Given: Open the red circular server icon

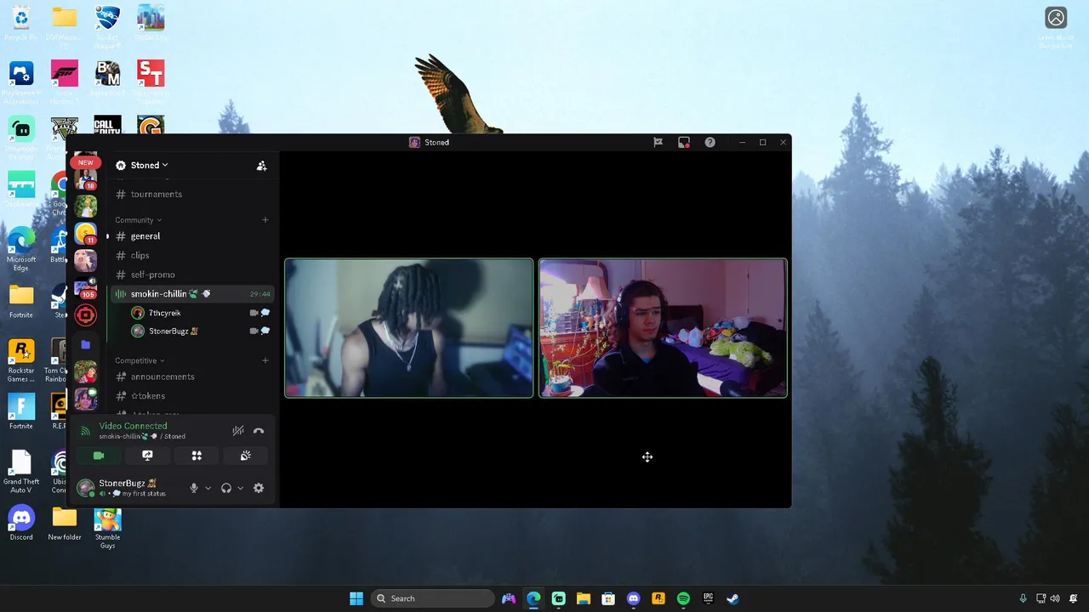Looking at the screenshot, I should pos(85,315).
